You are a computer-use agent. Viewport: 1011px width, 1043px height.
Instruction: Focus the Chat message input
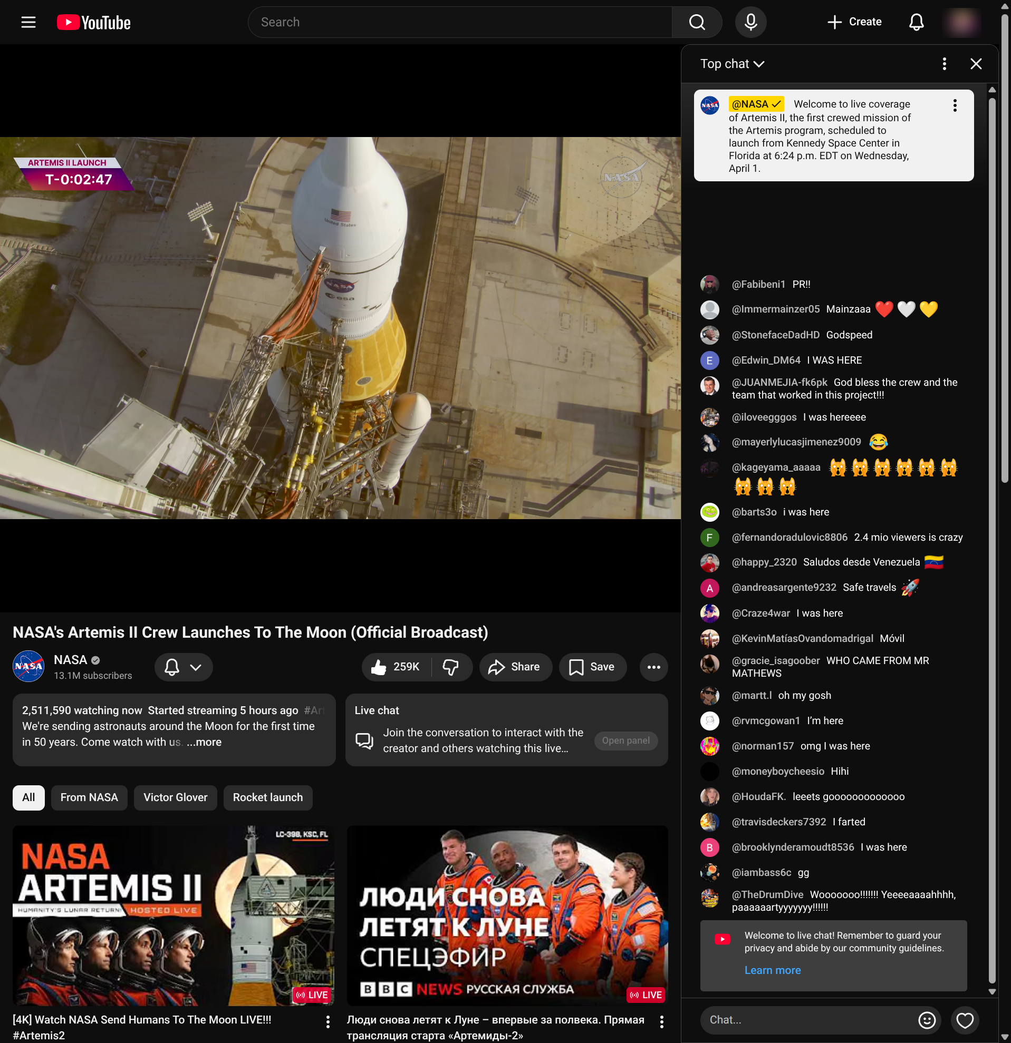tap(809, 1020)
